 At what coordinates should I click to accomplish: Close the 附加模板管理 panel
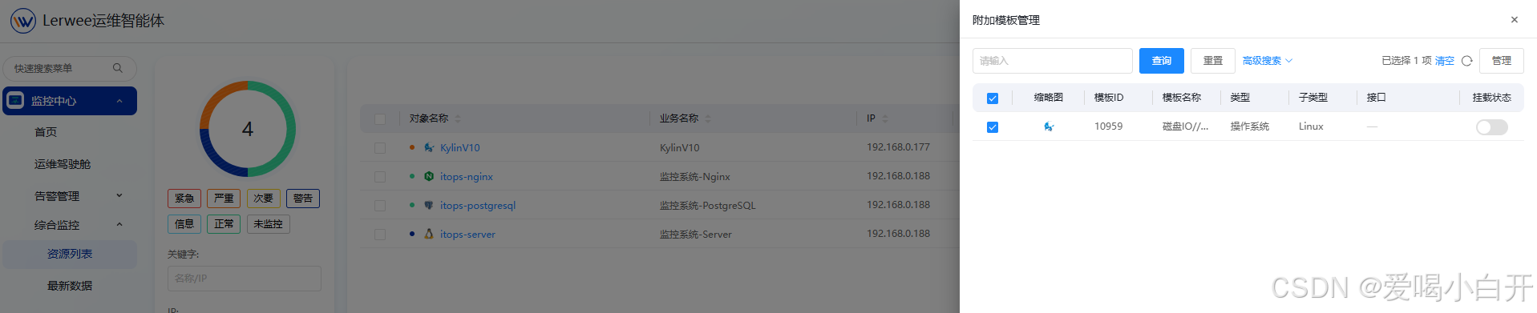(1514, 20)
